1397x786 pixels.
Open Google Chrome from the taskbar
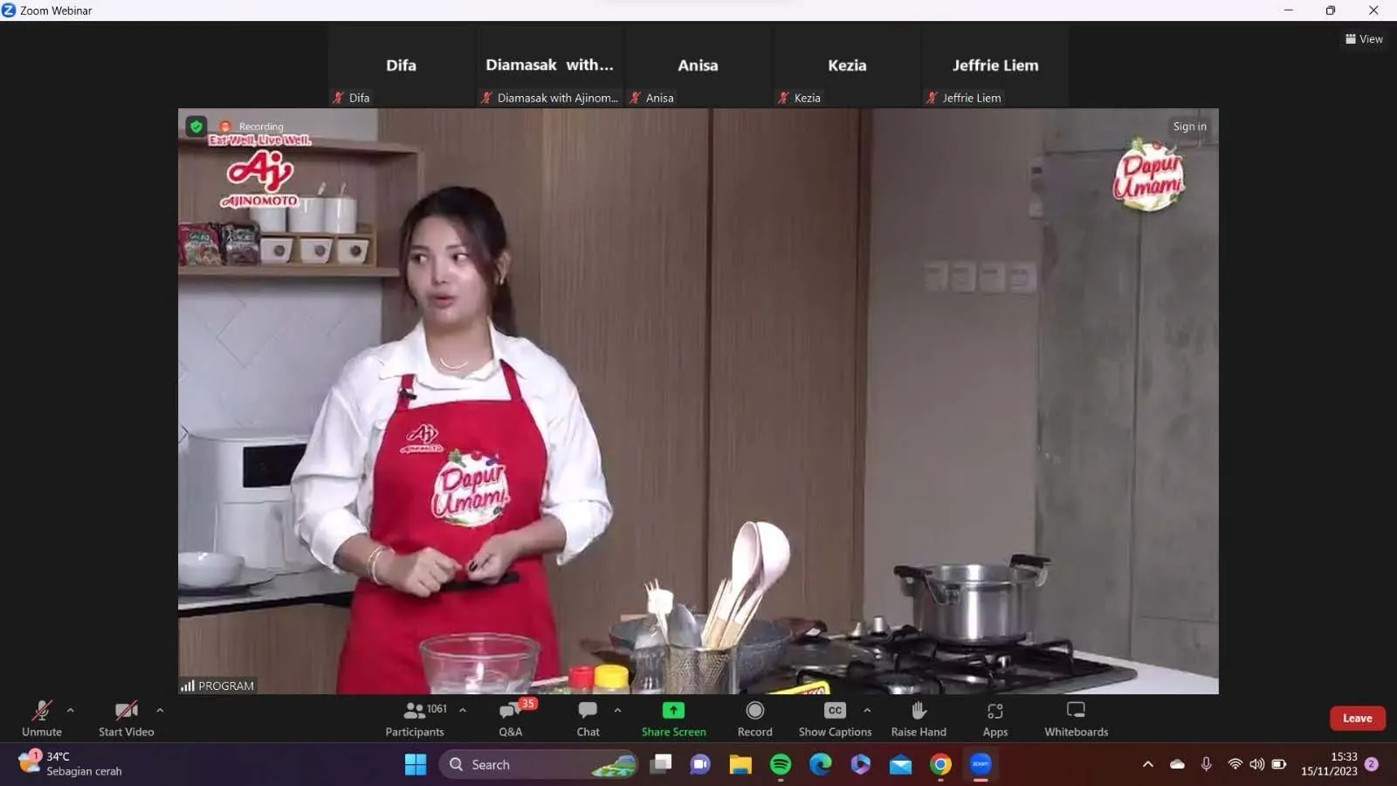click(940, 765)
